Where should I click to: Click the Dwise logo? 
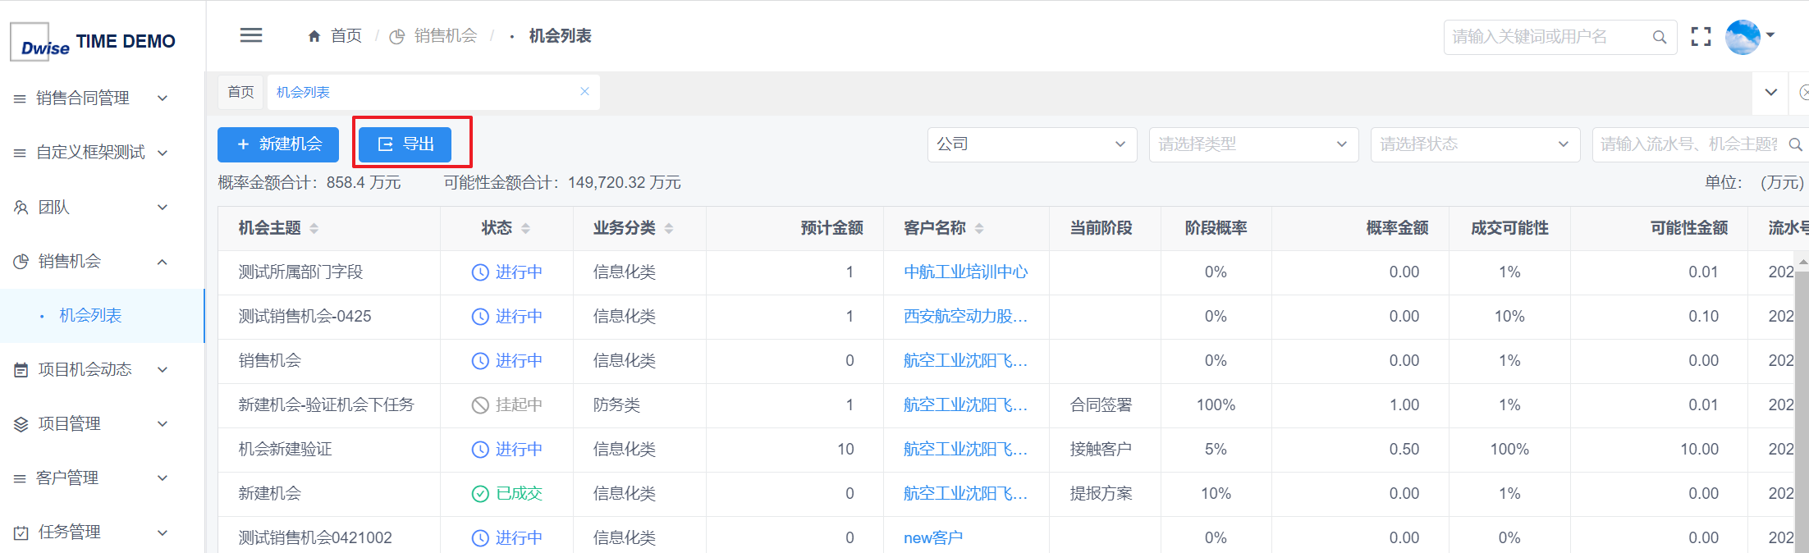[x=41, y=42]
